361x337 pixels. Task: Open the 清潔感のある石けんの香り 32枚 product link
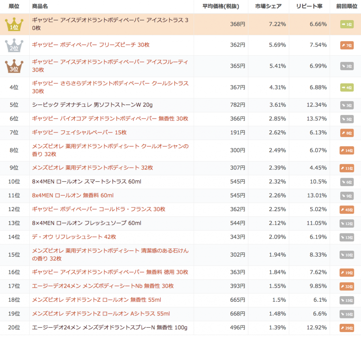[110, 255]
